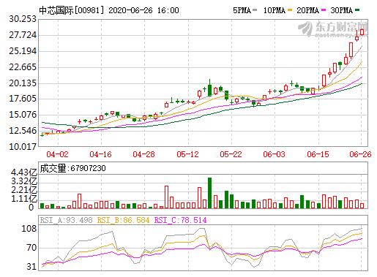
Task: Click the date label 04-28
Action: pyautogui.click(x=143, y=154)
